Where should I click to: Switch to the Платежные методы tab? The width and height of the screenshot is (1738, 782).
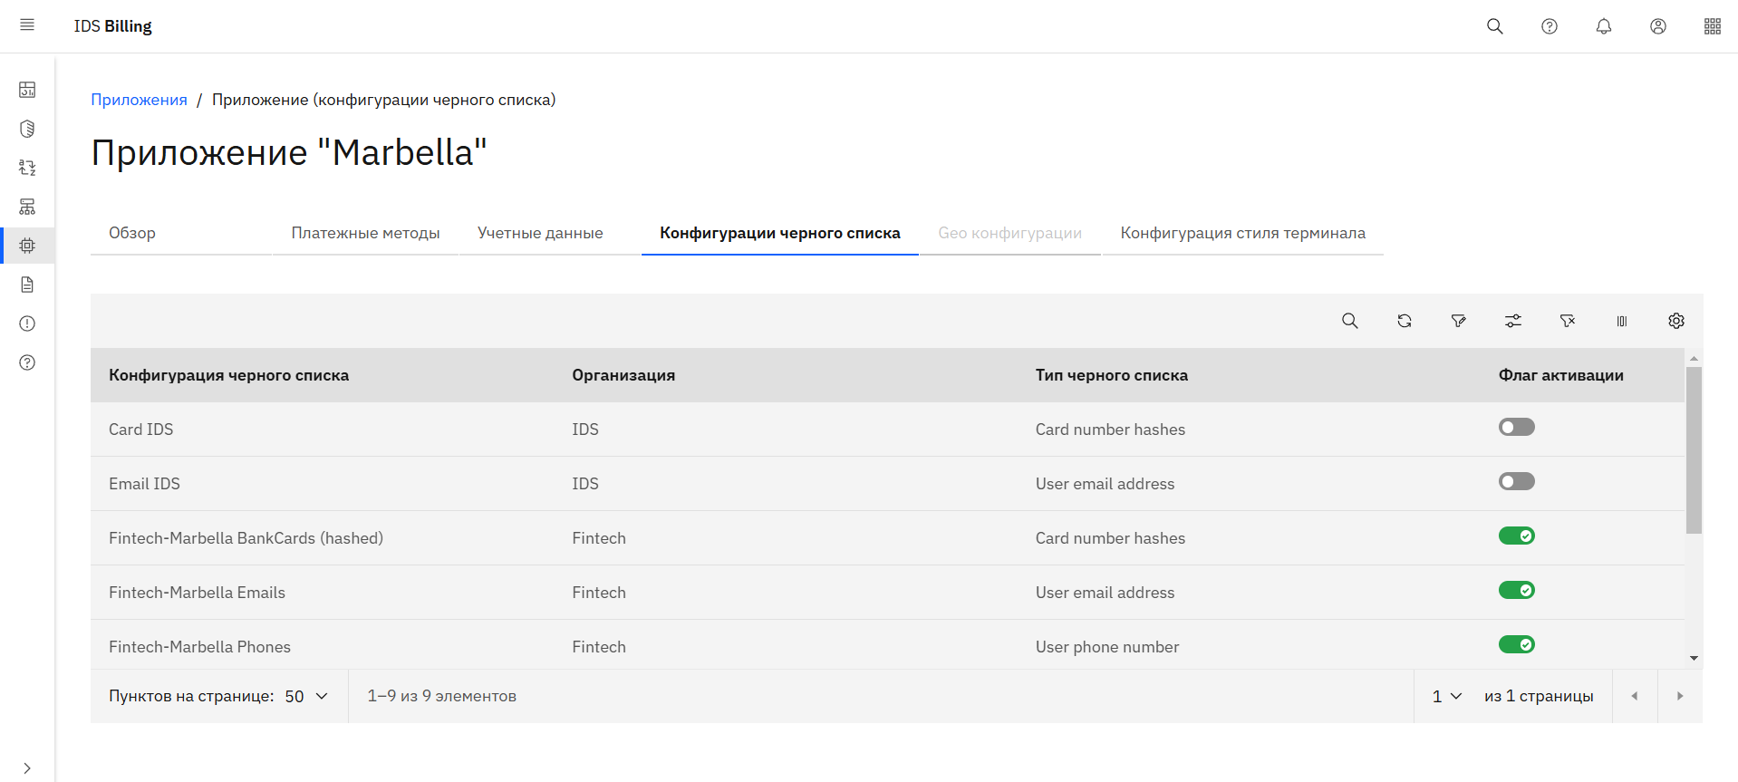[x=365, y=233]
